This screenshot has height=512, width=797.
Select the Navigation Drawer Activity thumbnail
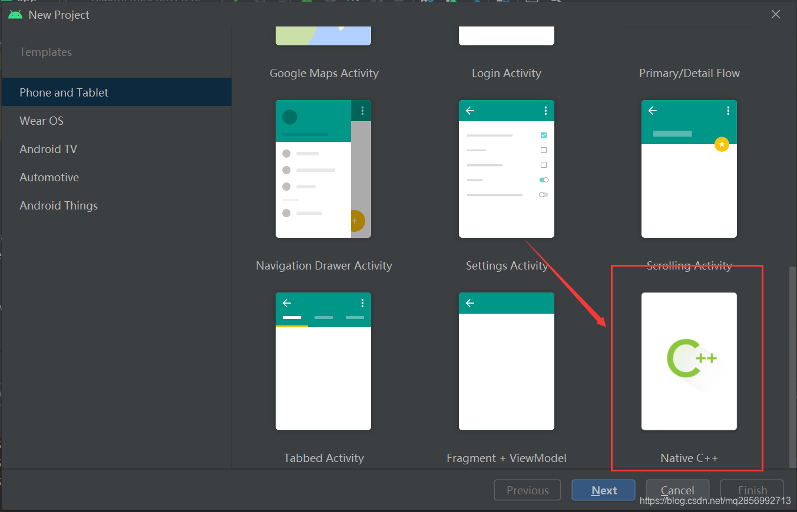tap(323, 169)
